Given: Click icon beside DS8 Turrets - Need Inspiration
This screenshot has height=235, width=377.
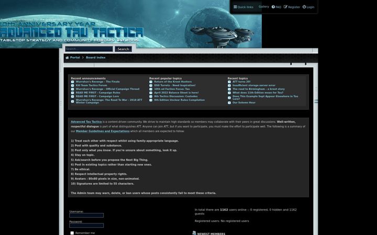Looking at the screenshot, I should [x=151, y=85].
